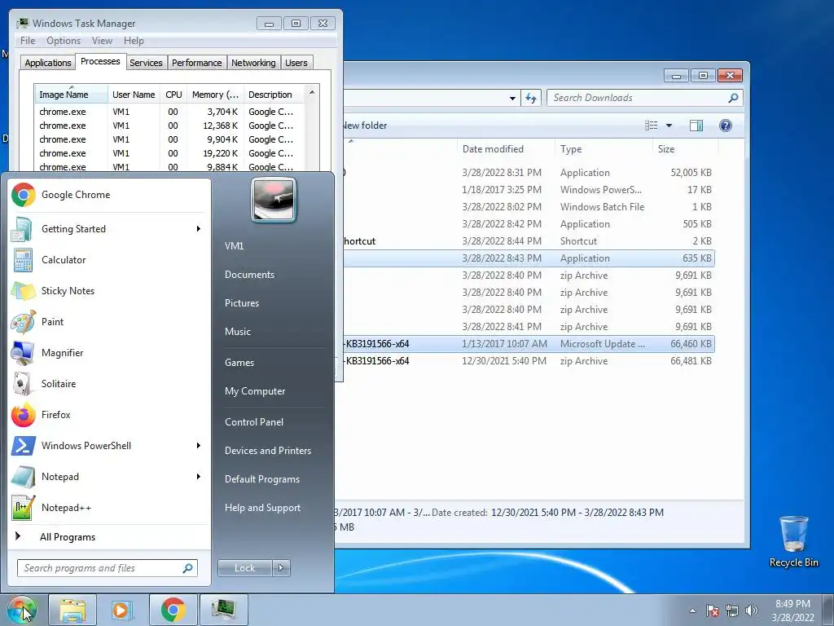Open the Recycle Bin desktop icon
Image resolution: width=834 pixels, height=626 pixels.
793,541
